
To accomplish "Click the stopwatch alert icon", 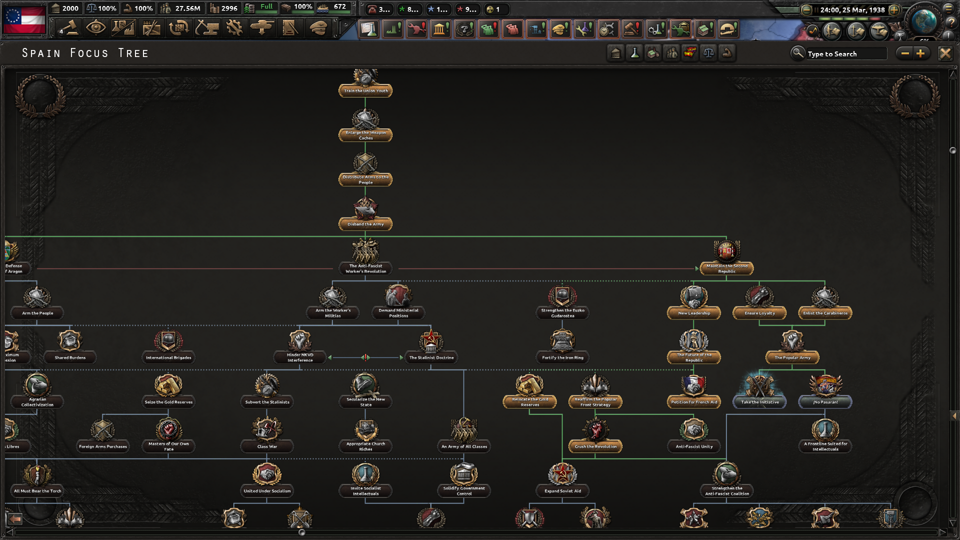I will [608, 29].
